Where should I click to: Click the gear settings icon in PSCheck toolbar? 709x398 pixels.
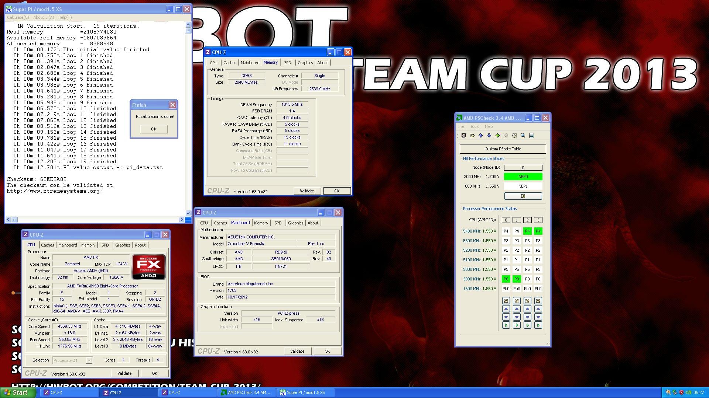tap(514, 136)
